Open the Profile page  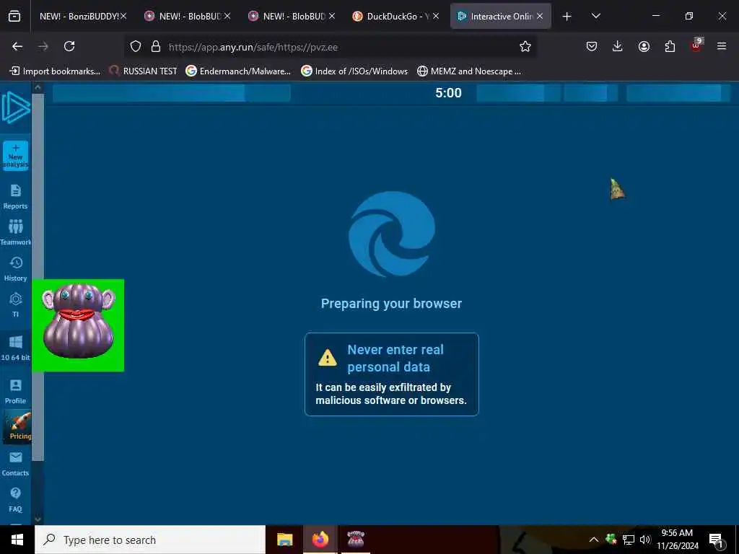(x=16, y=392)
